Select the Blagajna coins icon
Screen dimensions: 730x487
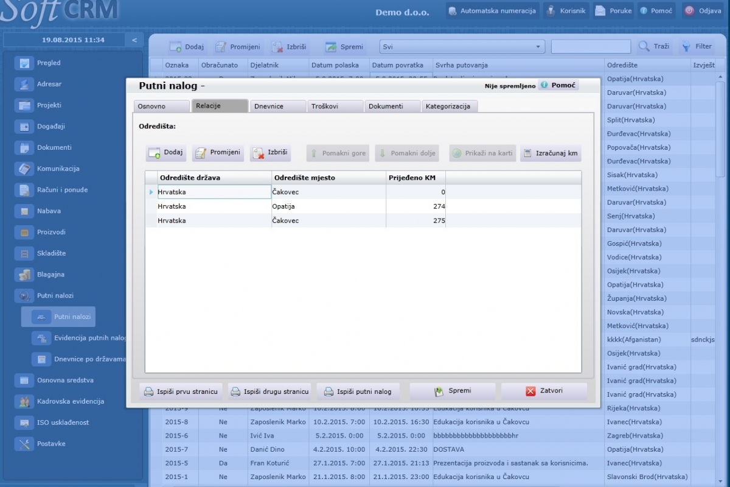[x=25, y=275]
